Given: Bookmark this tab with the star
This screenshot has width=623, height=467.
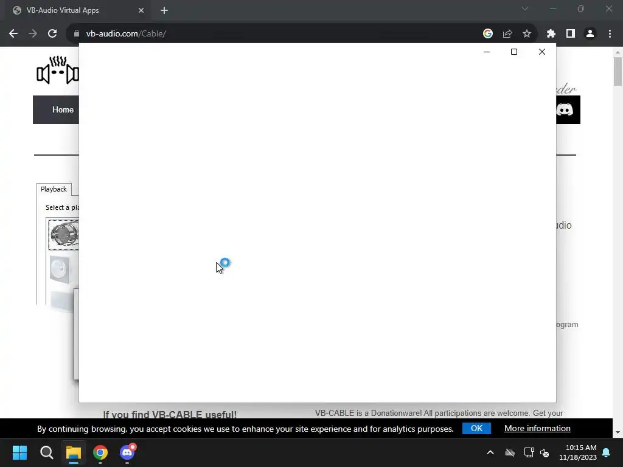Looking at the screenshot, I should tap(527, 34).
